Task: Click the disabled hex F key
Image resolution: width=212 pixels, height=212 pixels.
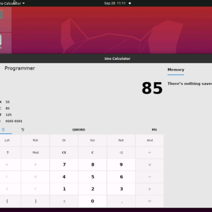Action: [x=35, y=189]
